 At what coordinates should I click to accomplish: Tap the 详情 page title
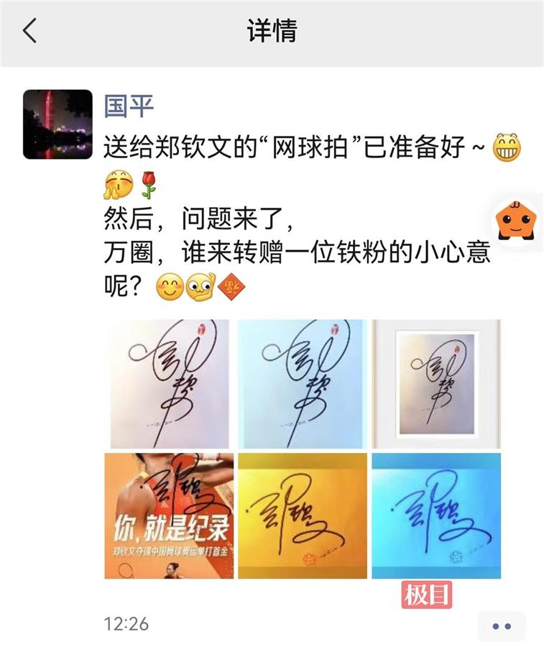[272, 30]
